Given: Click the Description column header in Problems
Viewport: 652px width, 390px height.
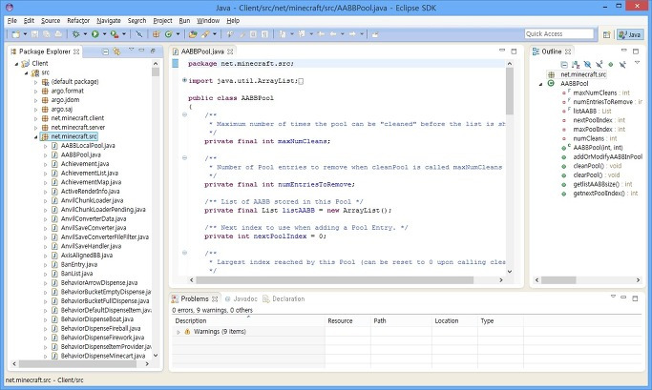Looking at the screenshot, I should (x=248, y=321).
